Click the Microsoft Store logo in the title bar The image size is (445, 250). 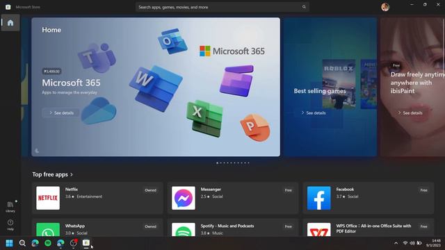[8, 7]
